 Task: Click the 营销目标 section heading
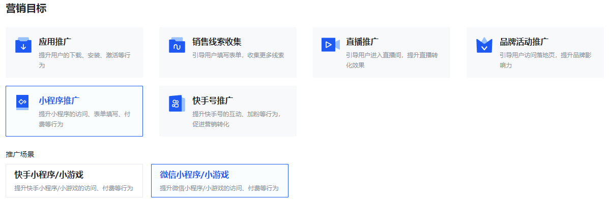[26, 9]
